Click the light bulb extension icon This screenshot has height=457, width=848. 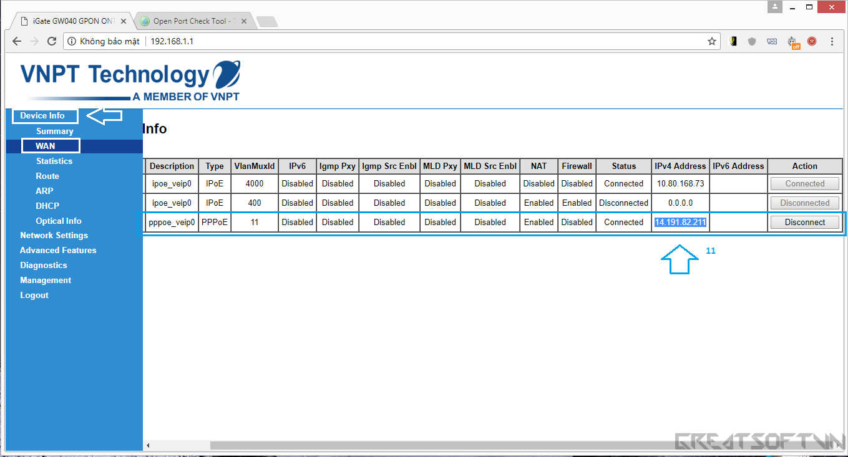pyautogui.click(x=734, y=41)
